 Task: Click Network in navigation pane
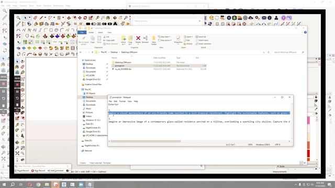coord(88,151)
